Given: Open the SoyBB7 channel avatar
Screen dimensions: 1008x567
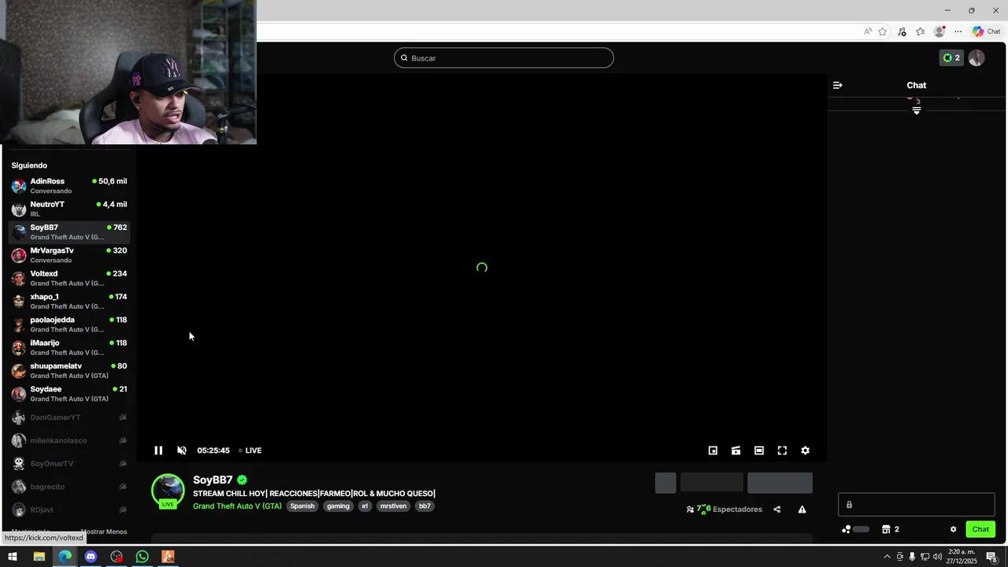Looking at the screenshot, I should 168,491.
